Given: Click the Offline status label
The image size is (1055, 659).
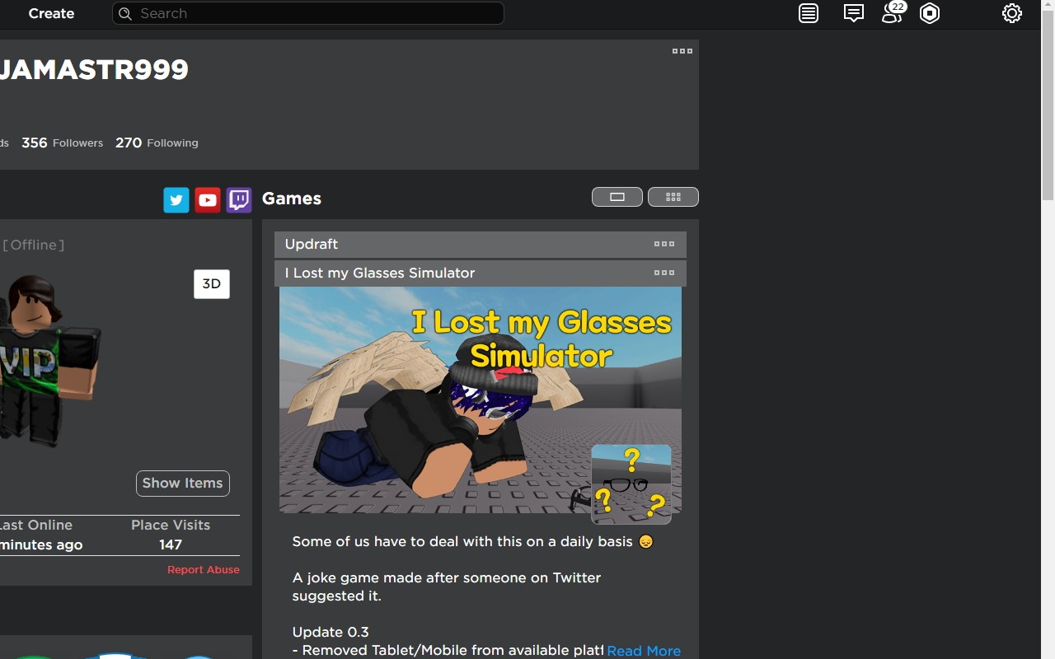Looking at the screenshot, I should 33,245.
